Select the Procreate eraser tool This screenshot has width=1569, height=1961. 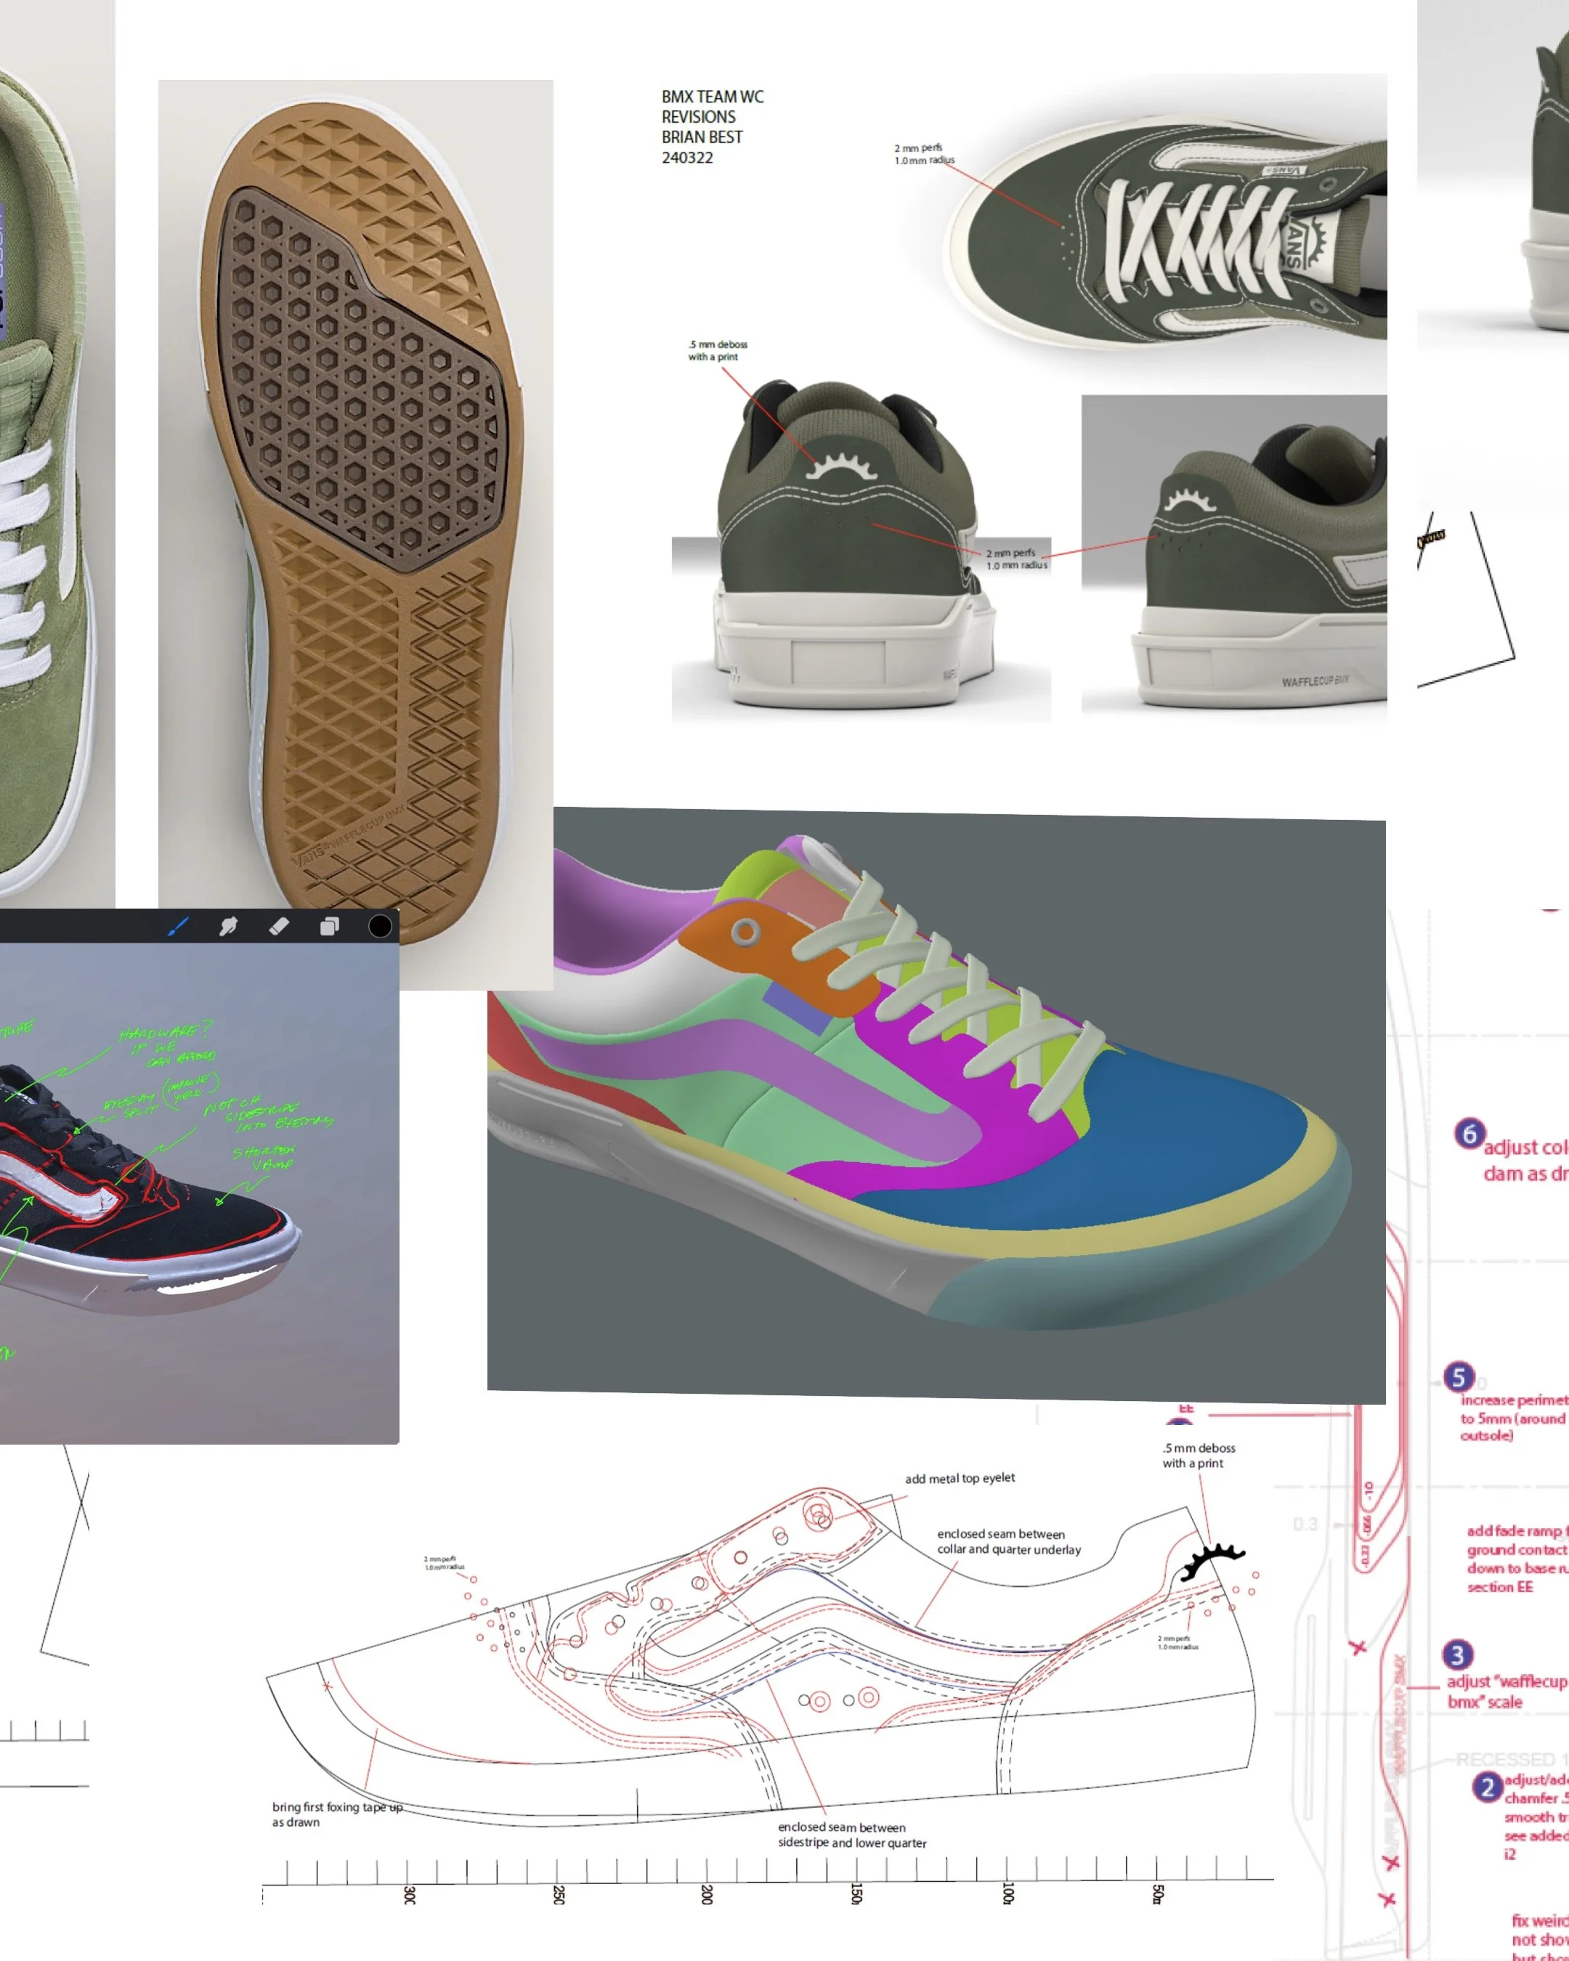[279, 926]
